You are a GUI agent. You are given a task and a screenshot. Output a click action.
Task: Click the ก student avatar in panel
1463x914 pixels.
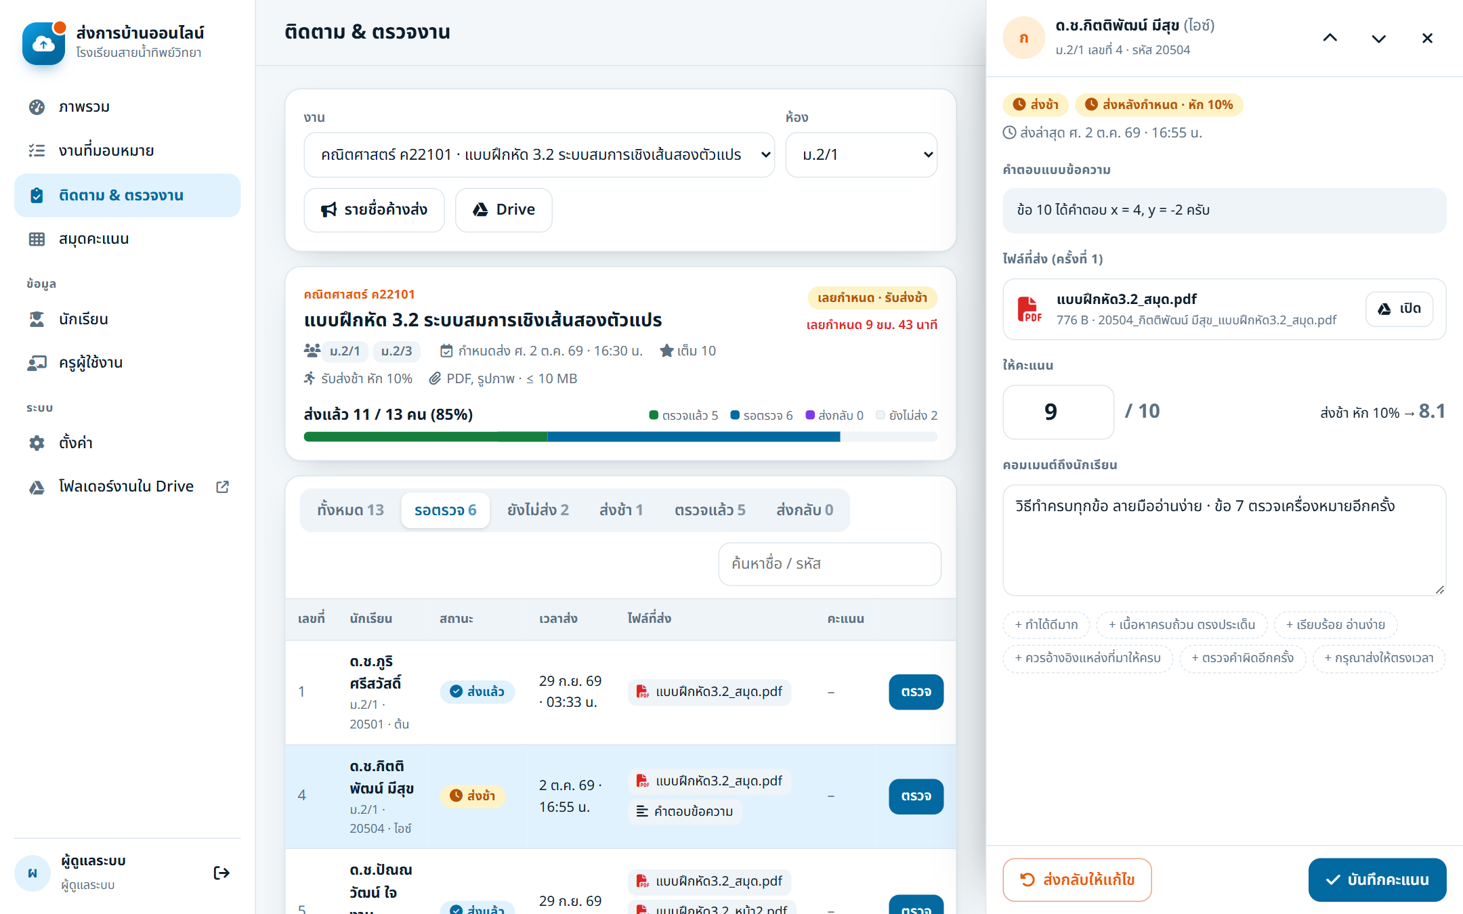point(1024,38)
